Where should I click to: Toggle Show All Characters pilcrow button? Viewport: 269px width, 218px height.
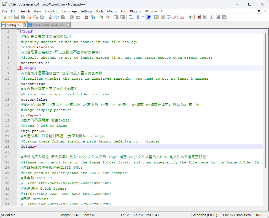[x=138, y=17]
